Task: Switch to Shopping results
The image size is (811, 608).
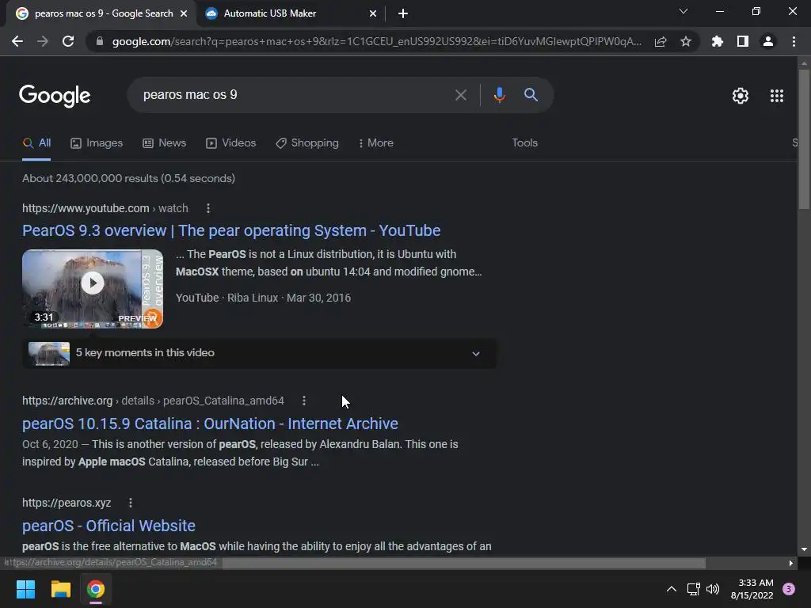Action: pos(307,143)
